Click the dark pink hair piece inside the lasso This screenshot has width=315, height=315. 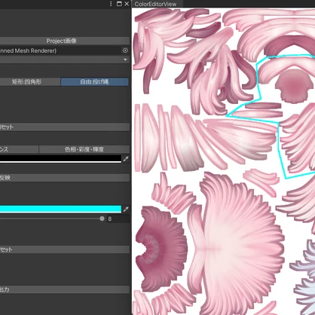294,85
